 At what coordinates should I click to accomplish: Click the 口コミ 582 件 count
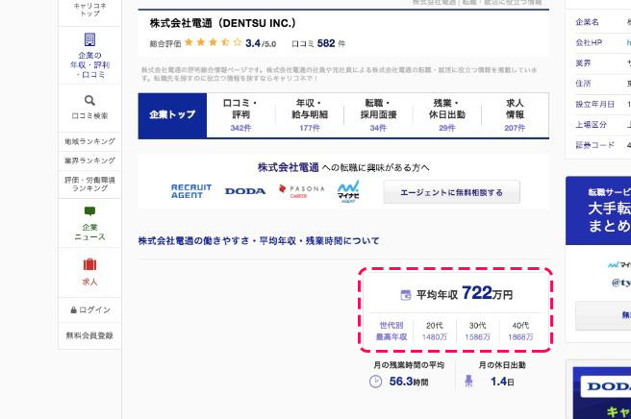pos(318,43)
